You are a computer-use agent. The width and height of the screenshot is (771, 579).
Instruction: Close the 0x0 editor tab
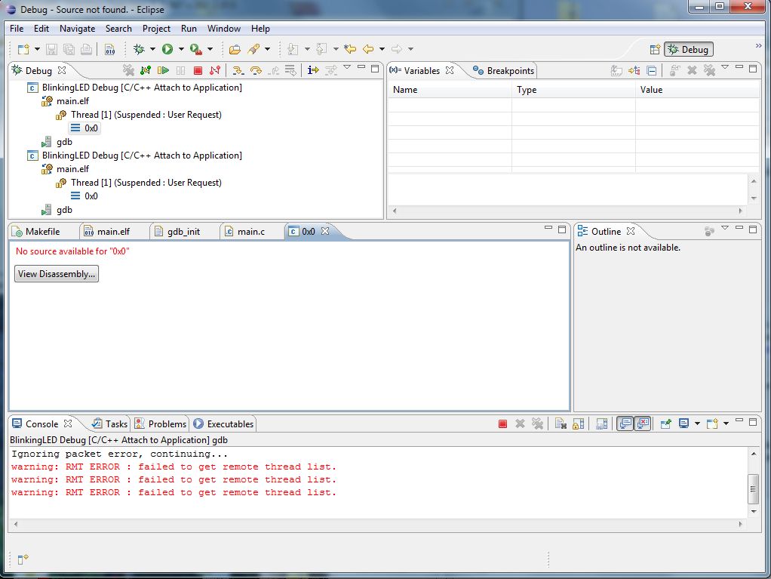(x=325, y=231)
